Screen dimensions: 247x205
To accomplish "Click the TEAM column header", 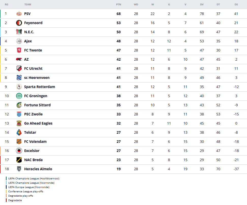I will [28, 5].
